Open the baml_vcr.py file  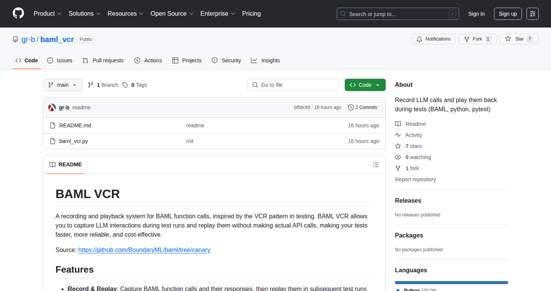73,141
